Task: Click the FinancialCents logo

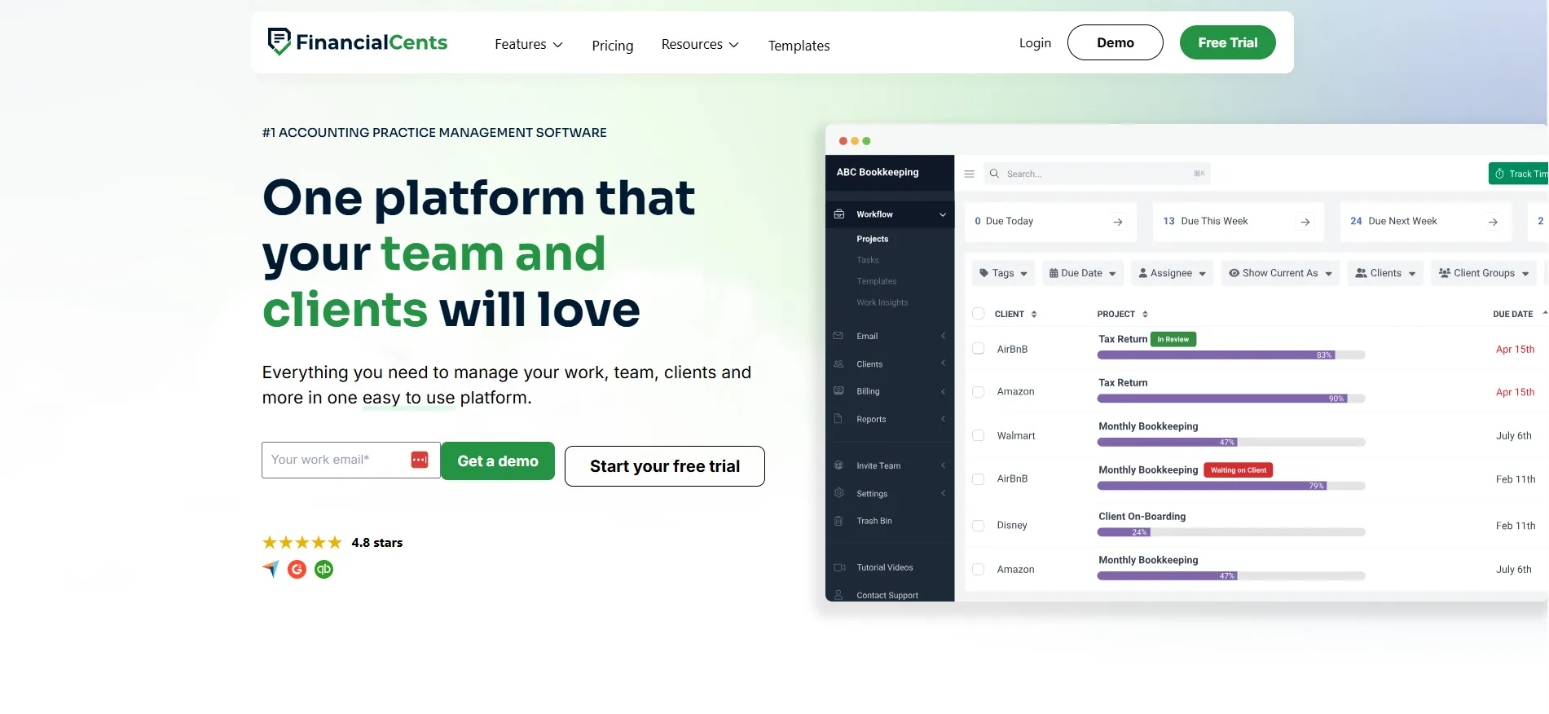Action: [x=358, y=42]
